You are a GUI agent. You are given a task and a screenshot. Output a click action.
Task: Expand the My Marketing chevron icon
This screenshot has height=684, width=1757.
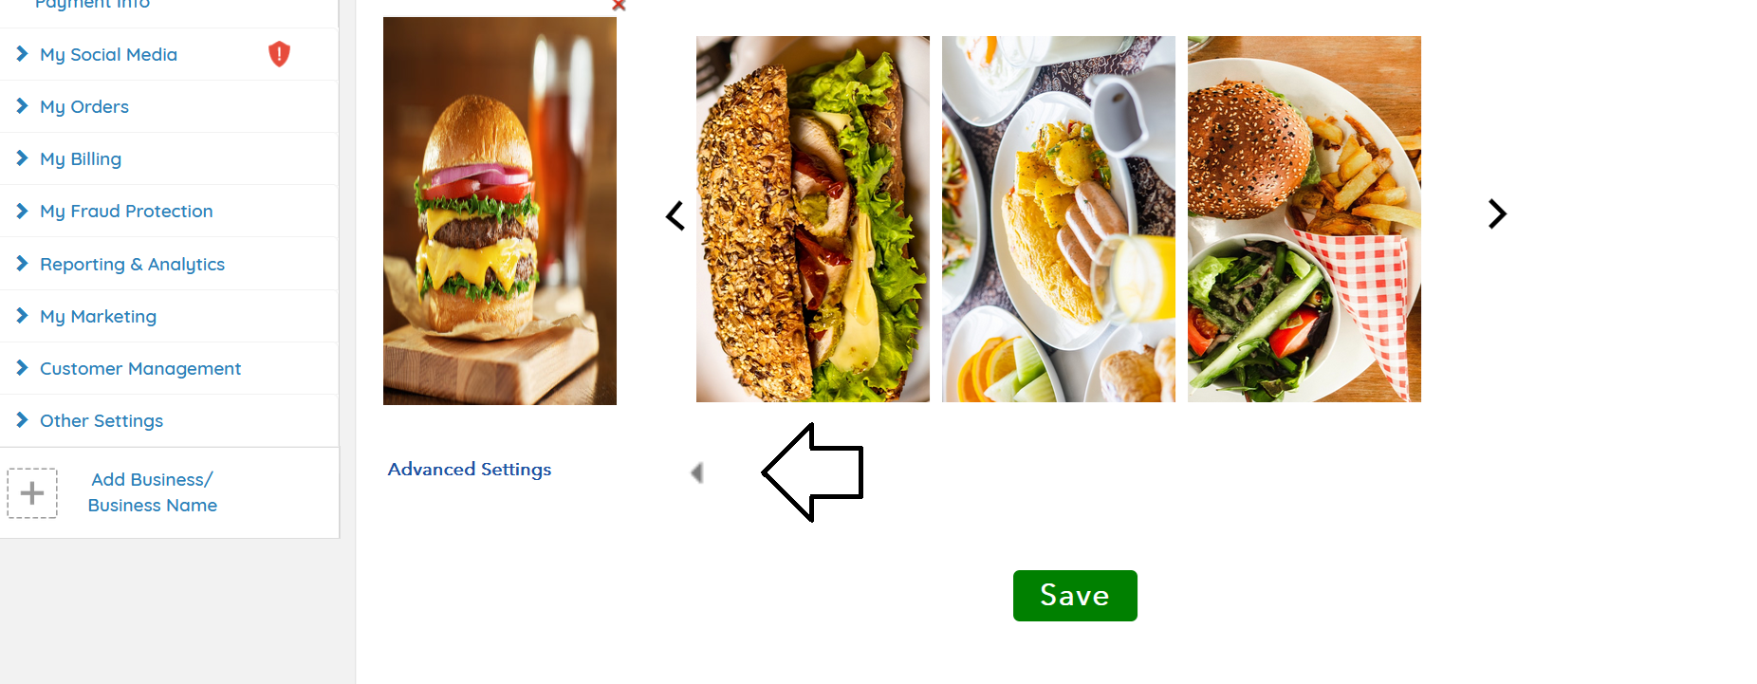(x=22, y=316)
